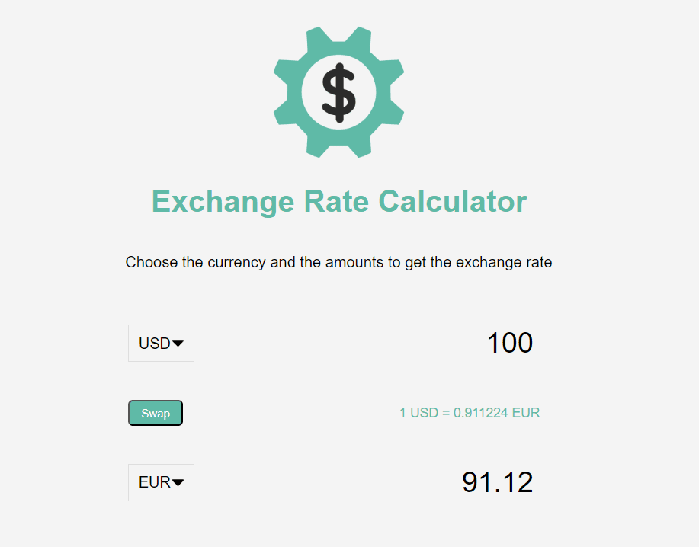Image resolution: width=699 pixels, height=547 pixels.
Task: Click the USD currency label
Action: pos(152,343)
